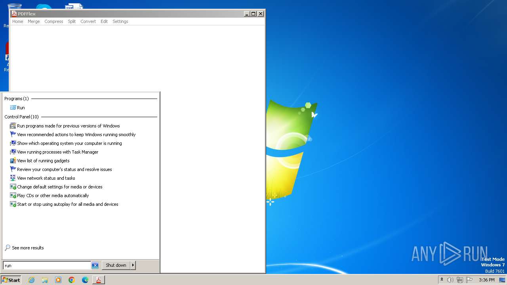
Task: Open Windows Explorer folder icon on taskbar
Action: tap(45, 280)
